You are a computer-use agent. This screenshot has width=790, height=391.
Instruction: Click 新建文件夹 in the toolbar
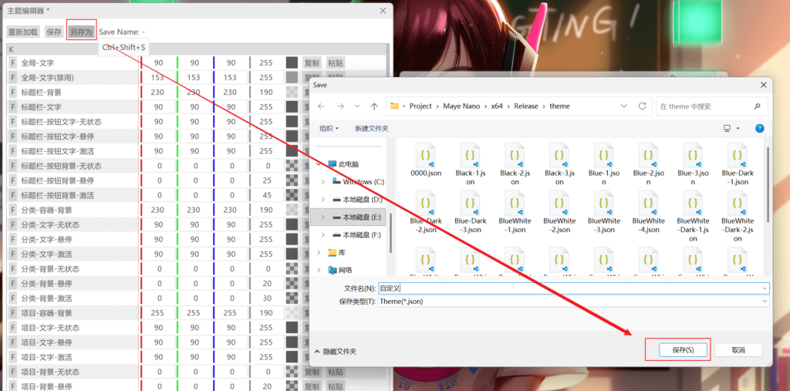[372, 129]
